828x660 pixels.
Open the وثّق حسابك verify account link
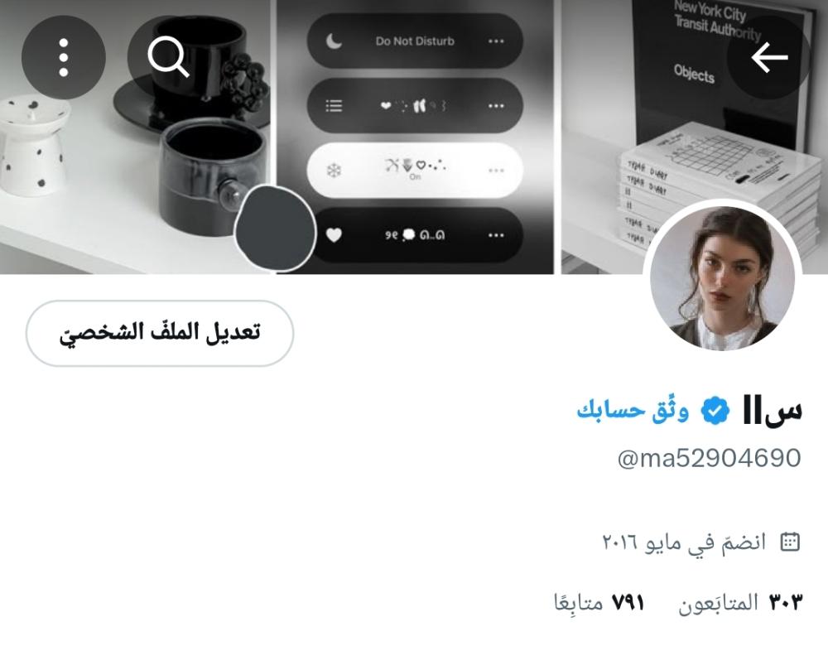tap(633, 410)
